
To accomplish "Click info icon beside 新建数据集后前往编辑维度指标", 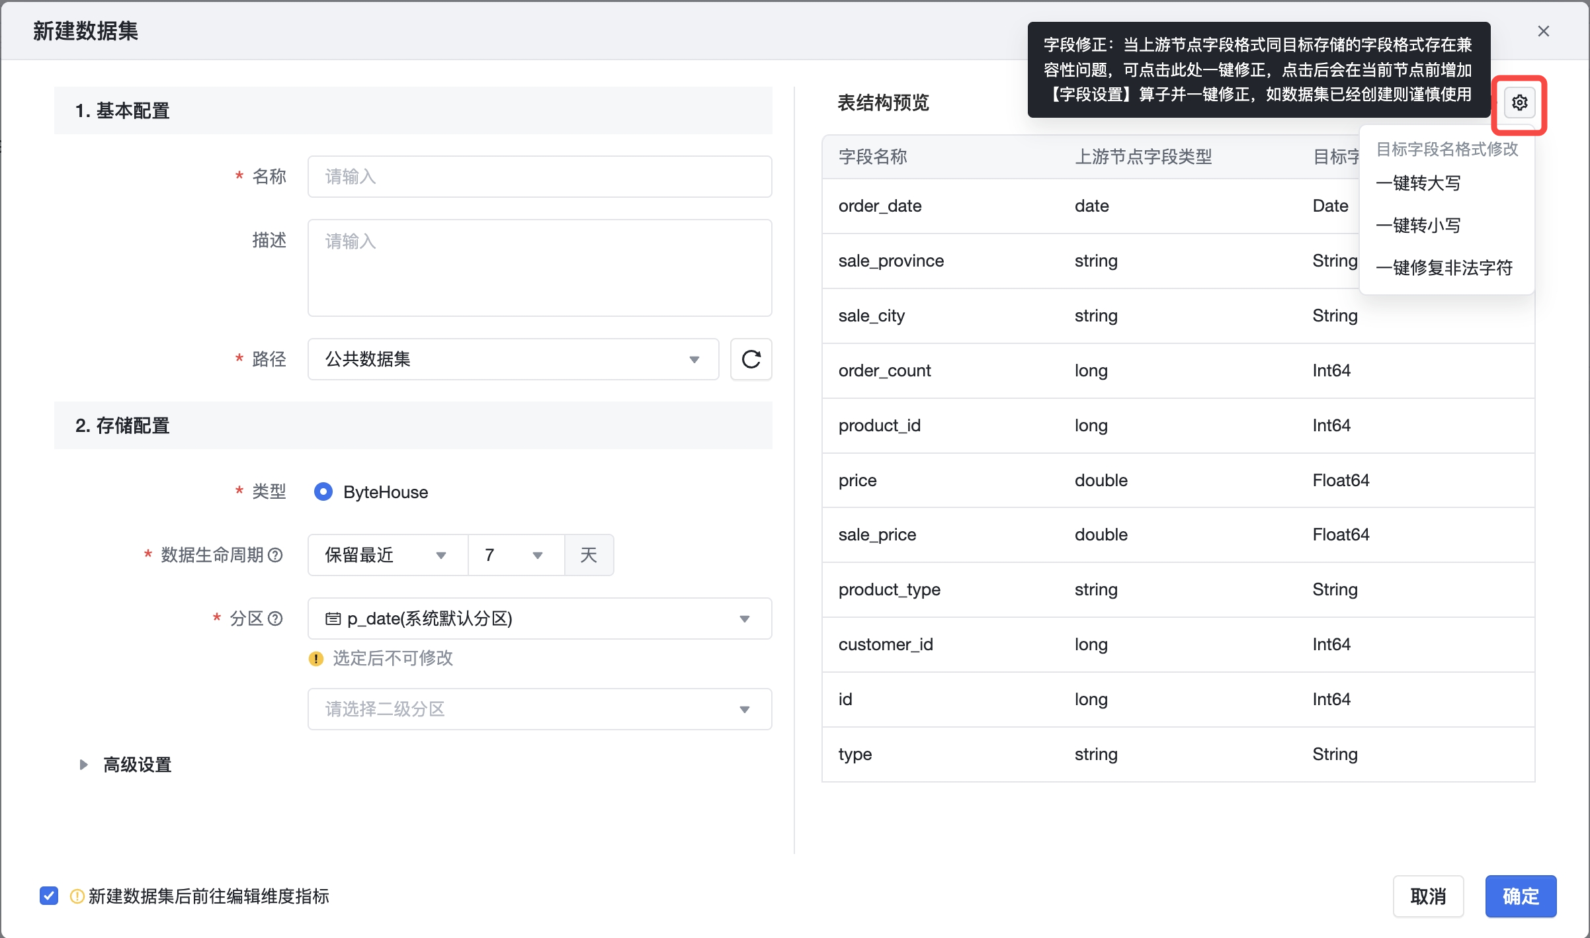I will [77, 896].
